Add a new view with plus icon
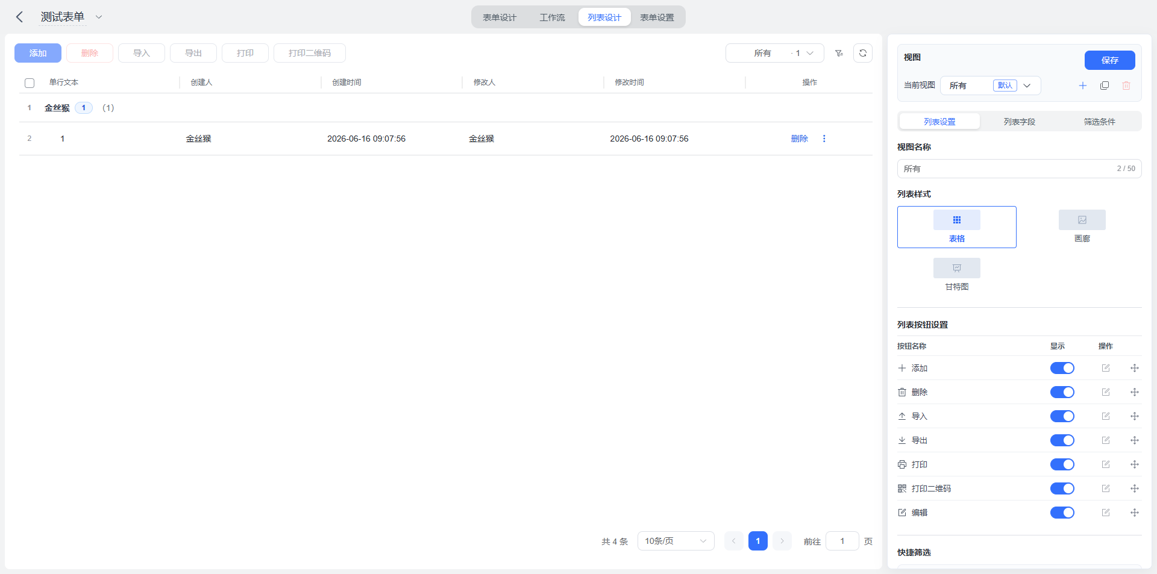Image resolution: width=1157 pixels, height=574 pixels. click(x=1083, y=86)
